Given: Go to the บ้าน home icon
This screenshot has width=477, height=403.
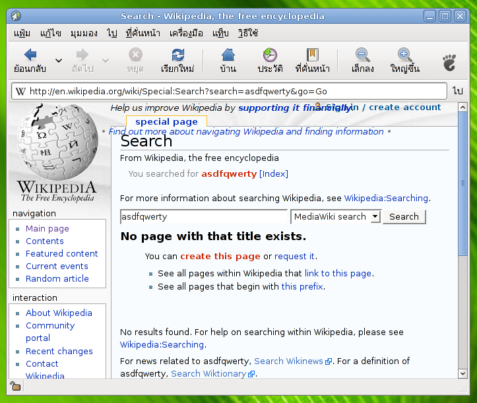Looking at the screenshot, I should click(228, 55).
